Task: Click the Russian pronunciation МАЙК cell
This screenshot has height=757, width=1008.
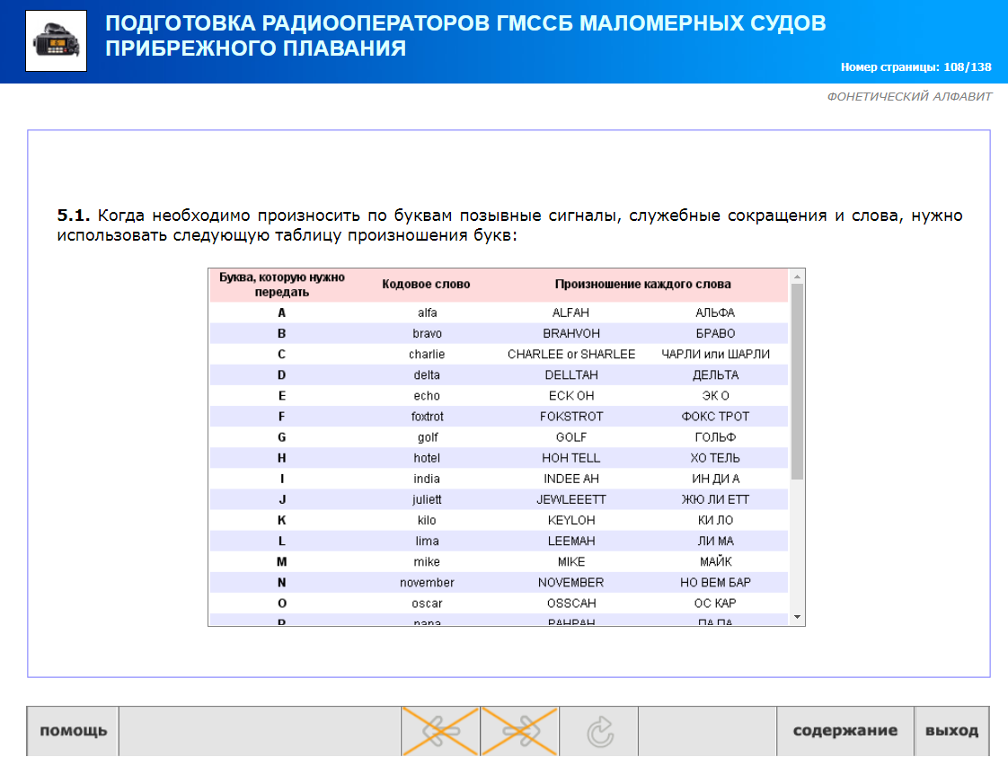Action: click(x=715, y=561)
